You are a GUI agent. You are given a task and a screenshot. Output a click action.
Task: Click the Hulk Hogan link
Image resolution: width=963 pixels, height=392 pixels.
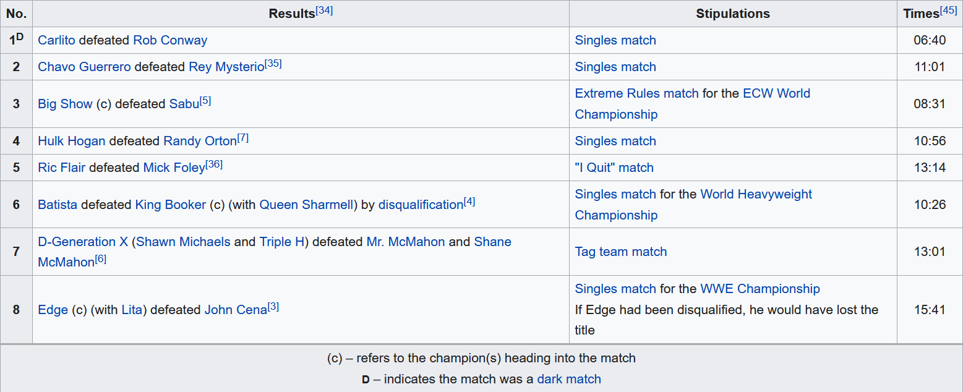[x=71, y=141]
